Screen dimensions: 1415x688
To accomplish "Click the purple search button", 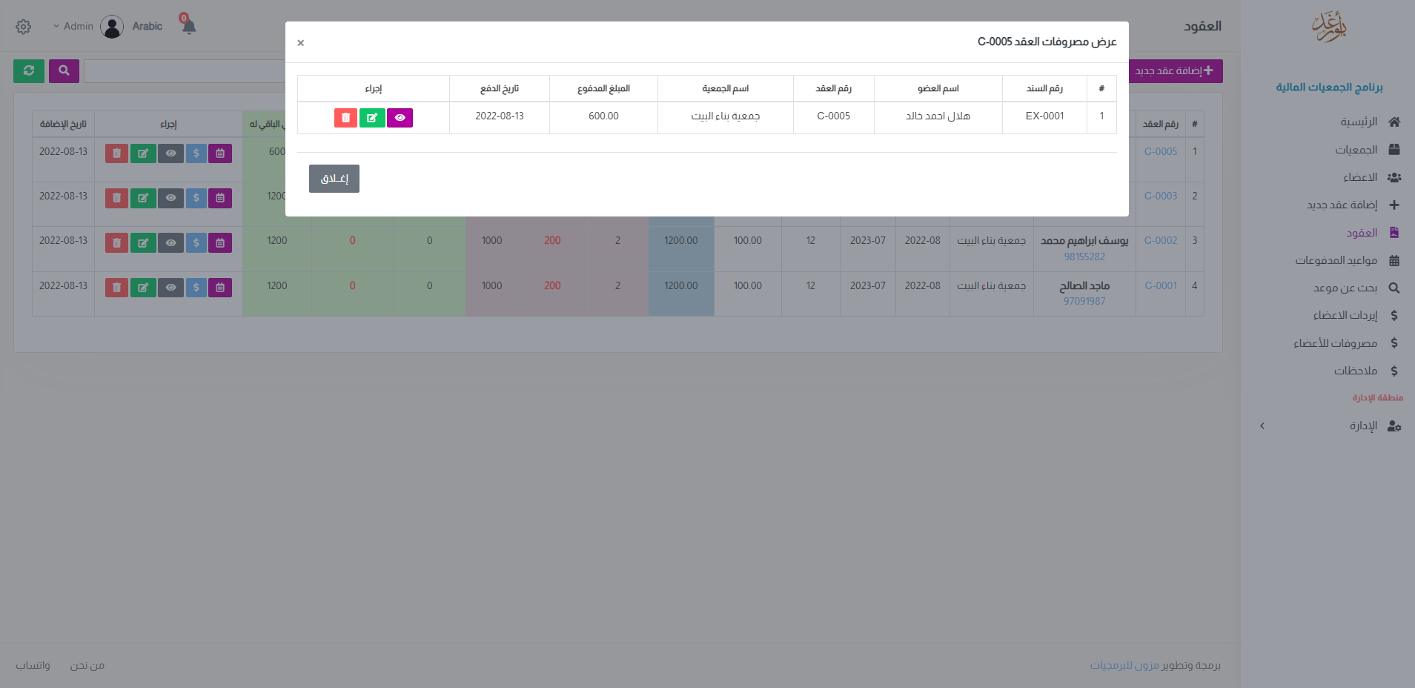I will point(64,71).
